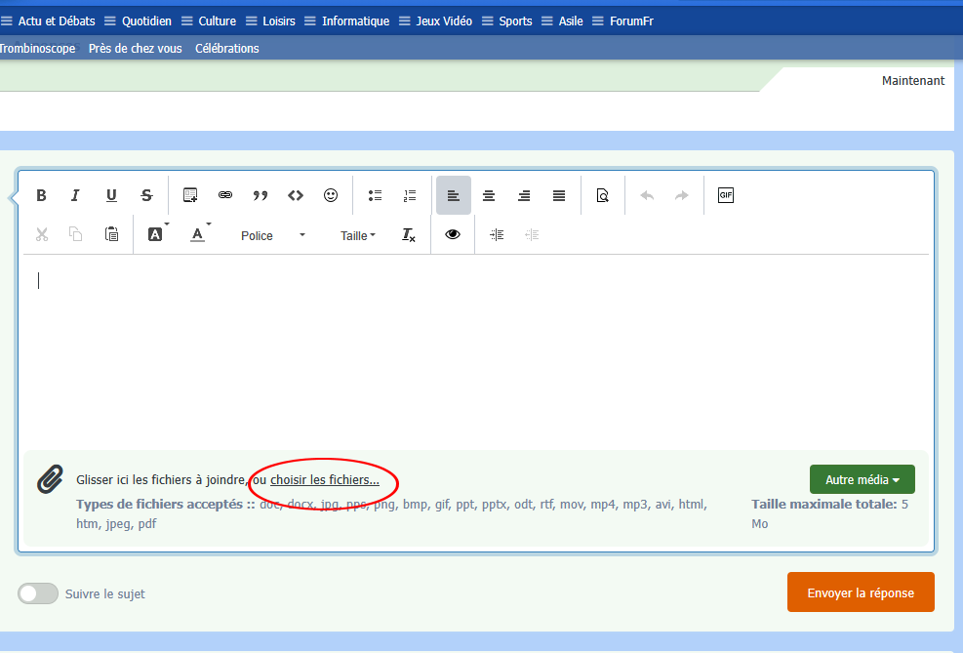
Task: Open the GIF picker
Action: 725,195
